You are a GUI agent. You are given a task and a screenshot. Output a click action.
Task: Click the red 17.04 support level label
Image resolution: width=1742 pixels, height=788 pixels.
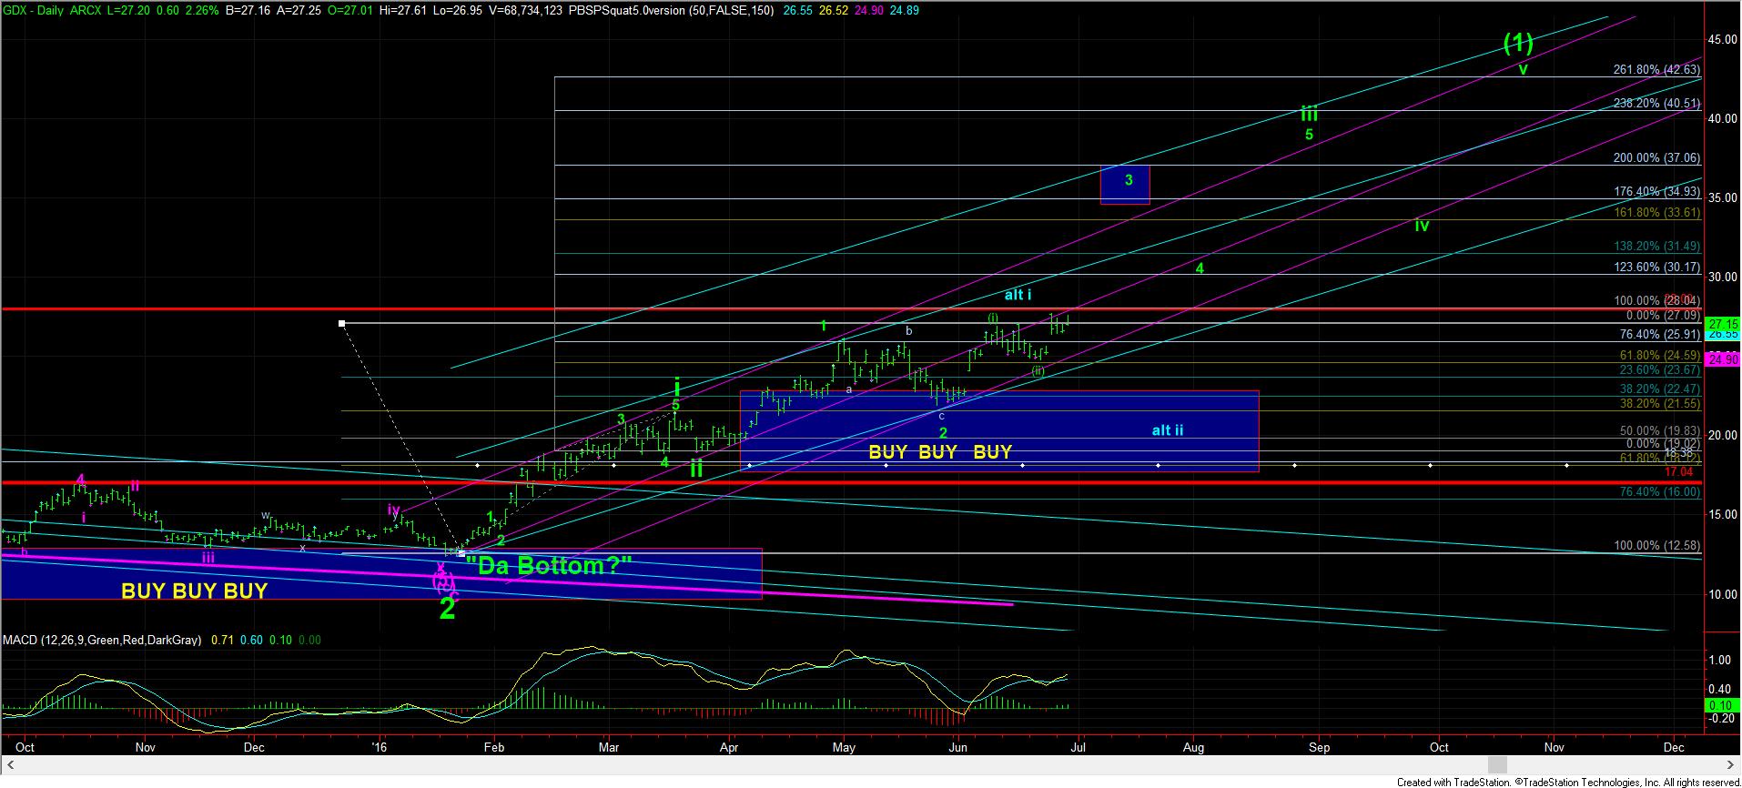pyautogui.click(x=1678, y=472)
